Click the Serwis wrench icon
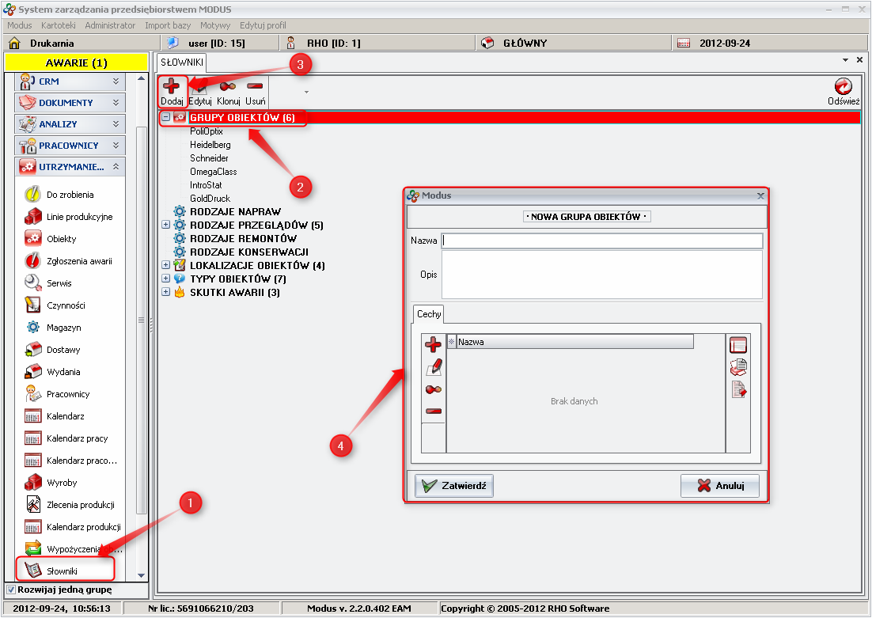The image size is (872, 618). pos(32,282)
